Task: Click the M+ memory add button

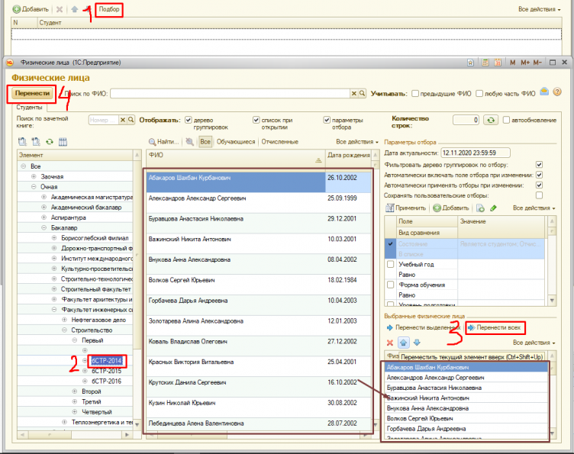Action: (525, 63)
